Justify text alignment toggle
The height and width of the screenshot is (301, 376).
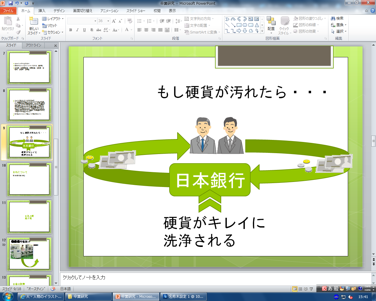pyautogui.click(x=160, y=30)
